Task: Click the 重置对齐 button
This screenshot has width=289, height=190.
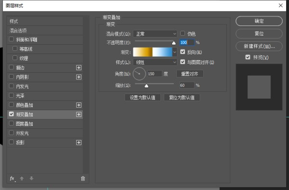Action: point(190,74)
